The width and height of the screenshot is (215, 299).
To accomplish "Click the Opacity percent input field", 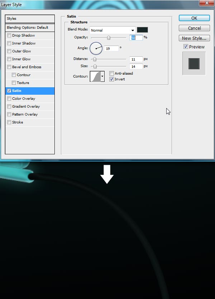I will (136, 38).
